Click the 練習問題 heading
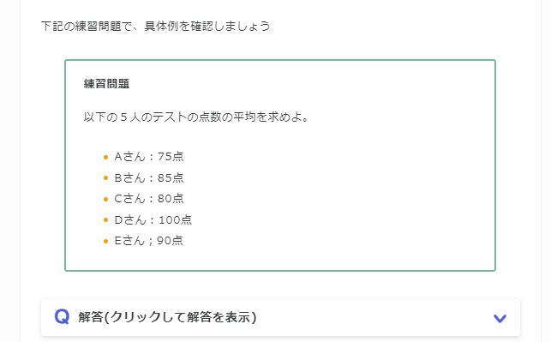551x342 pixels. click(106, 84)
